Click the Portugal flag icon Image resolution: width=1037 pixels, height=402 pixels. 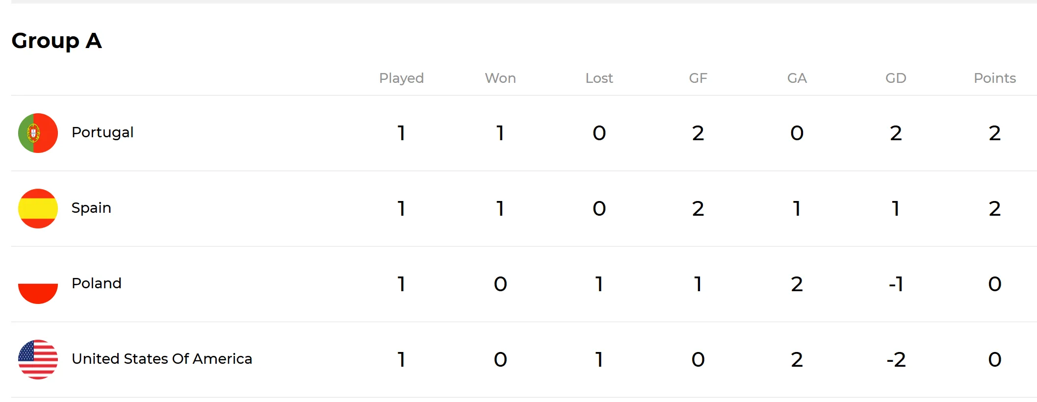pos(38,133)
